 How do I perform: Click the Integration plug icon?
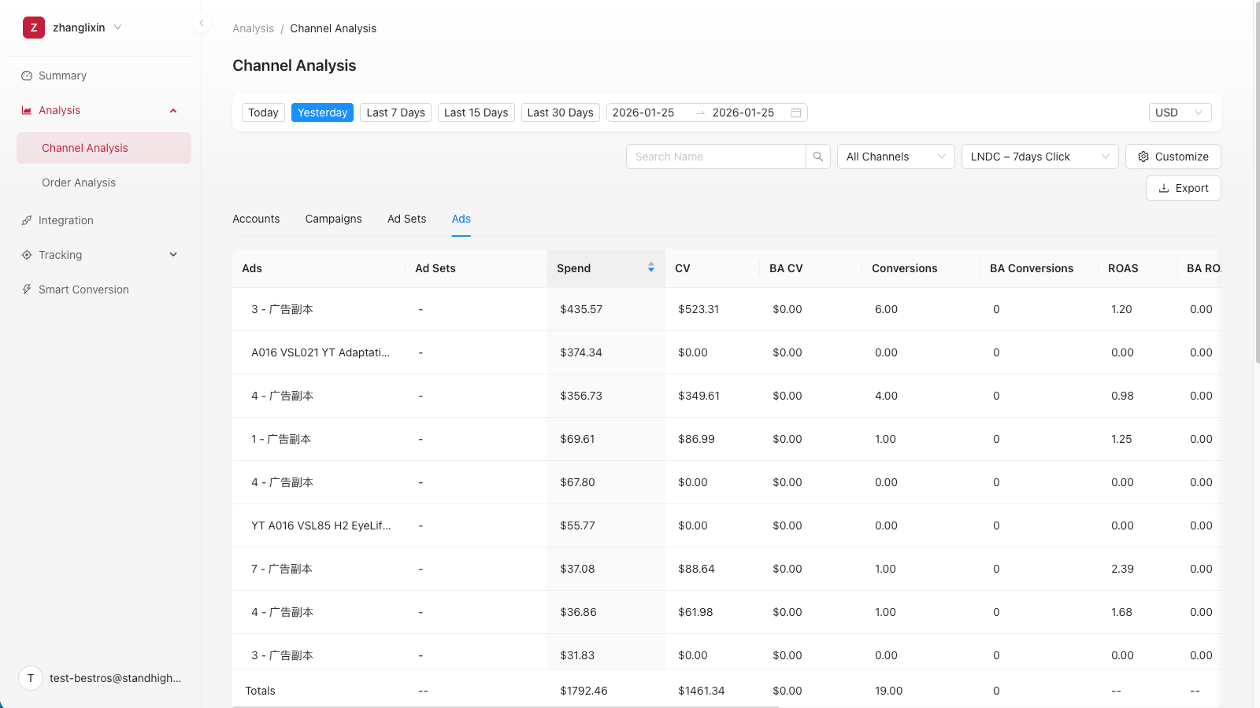[x=27, y=220]
